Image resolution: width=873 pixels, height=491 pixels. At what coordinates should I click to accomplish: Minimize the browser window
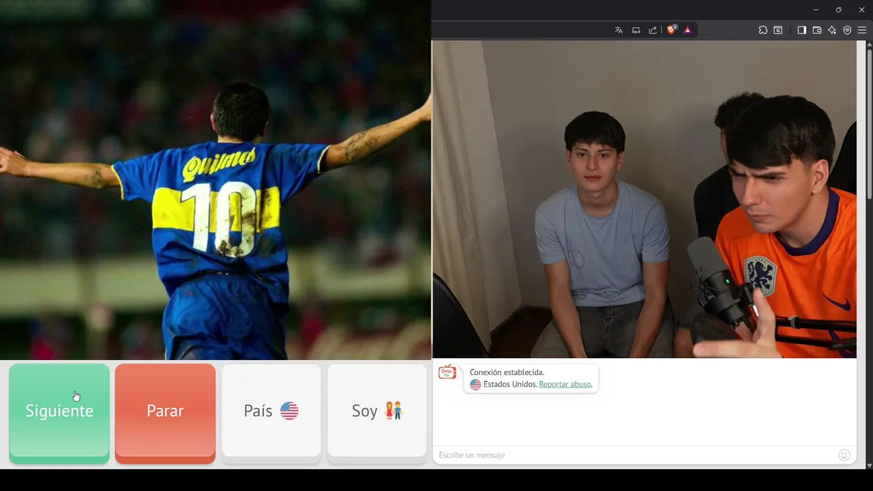tap(816, 10)
